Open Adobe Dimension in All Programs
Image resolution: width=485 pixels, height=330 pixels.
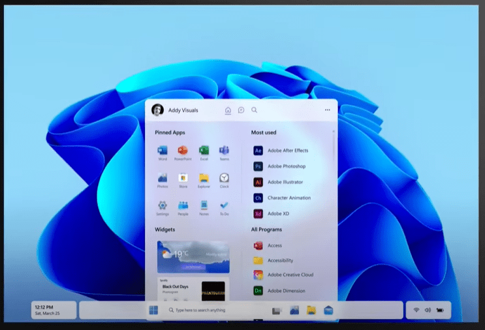[279, 291]
